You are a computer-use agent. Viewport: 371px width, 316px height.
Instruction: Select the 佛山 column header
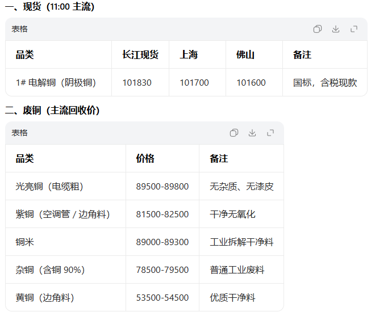click(x=245, y=55)
